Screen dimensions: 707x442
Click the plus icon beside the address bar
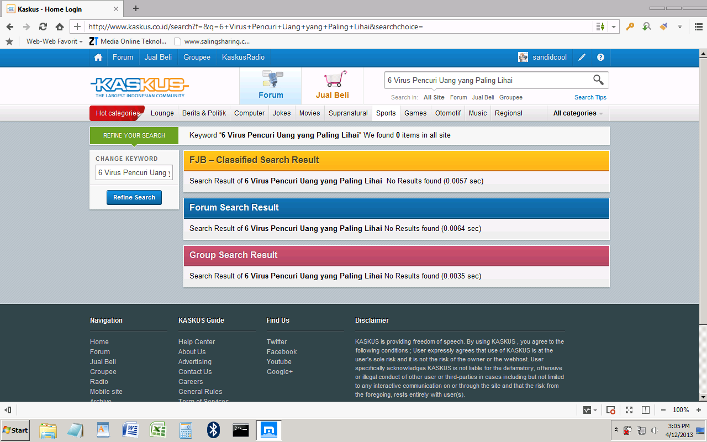click(x=77, y=27)
